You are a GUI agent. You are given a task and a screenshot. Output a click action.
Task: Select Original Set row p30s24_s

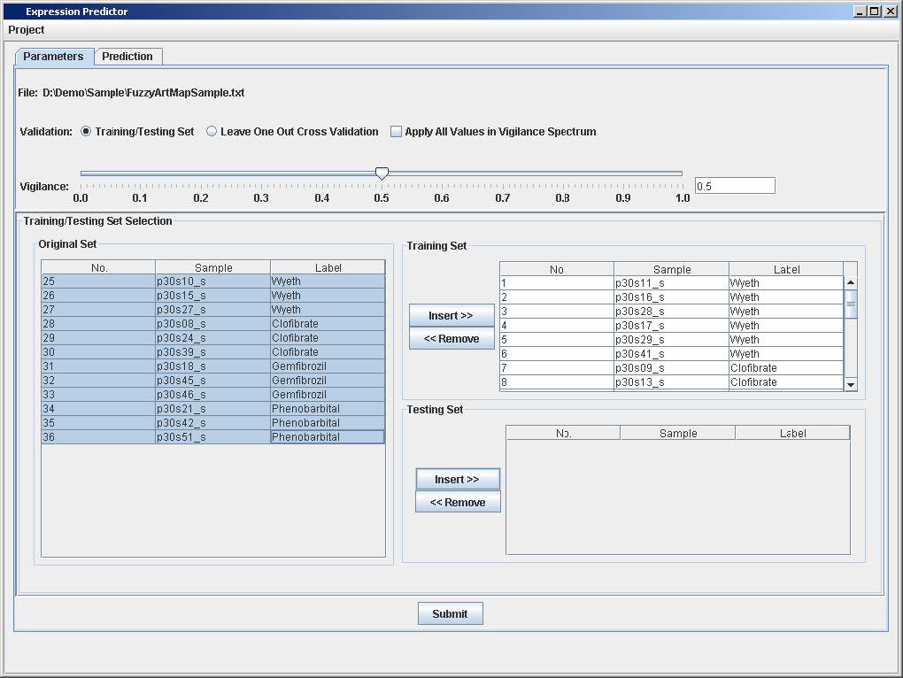(x=213, y=338)
